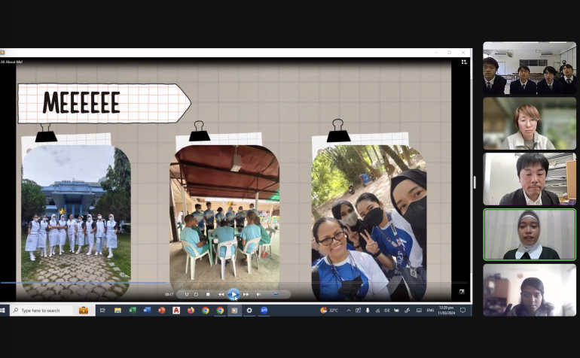Adjust the media player volume slider
Screen dimensions: 580x358
click(x=276, y=294)
